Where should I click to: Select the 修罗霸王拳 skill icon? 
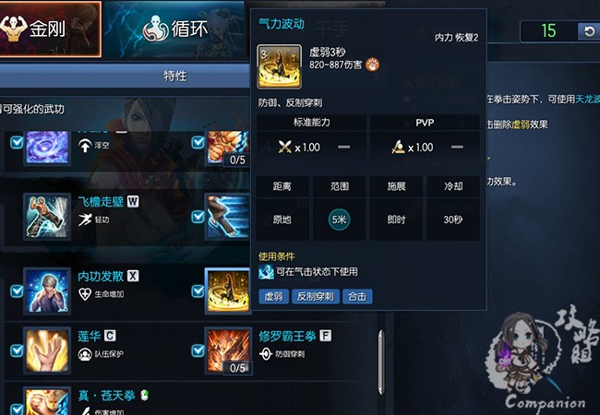(x=228, y=350)
